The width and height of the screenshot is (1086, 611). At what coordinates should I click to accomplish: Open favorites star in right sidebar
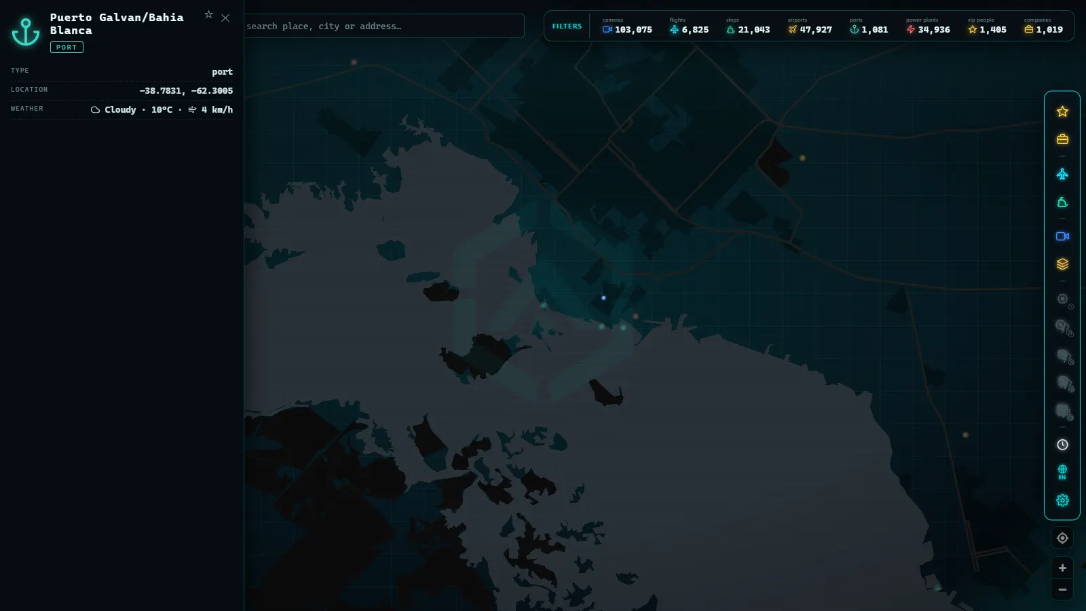tap(1062, 111)
